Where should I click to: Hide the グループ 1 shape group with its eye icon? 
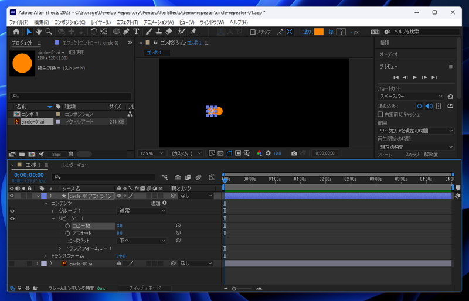(x=12, y=211)
